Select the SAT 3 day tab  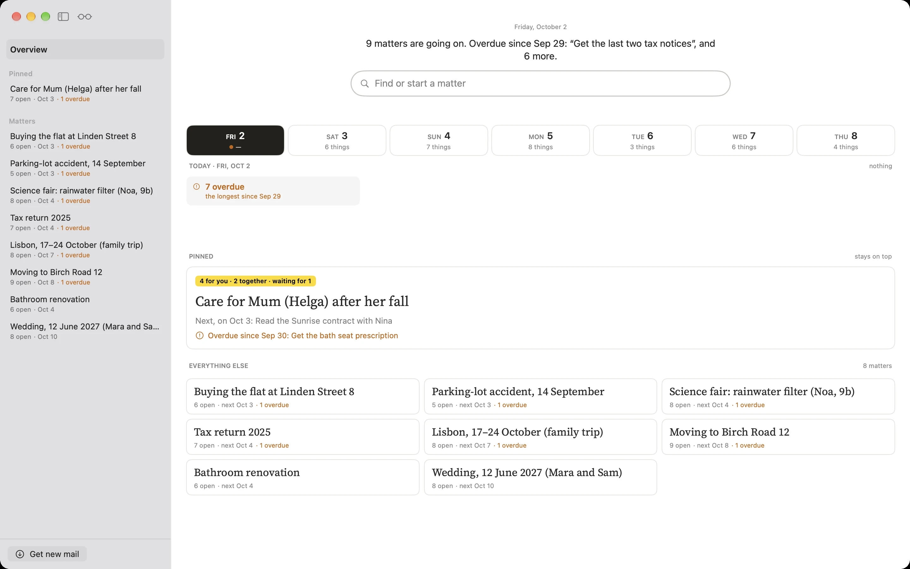[337, 140]
